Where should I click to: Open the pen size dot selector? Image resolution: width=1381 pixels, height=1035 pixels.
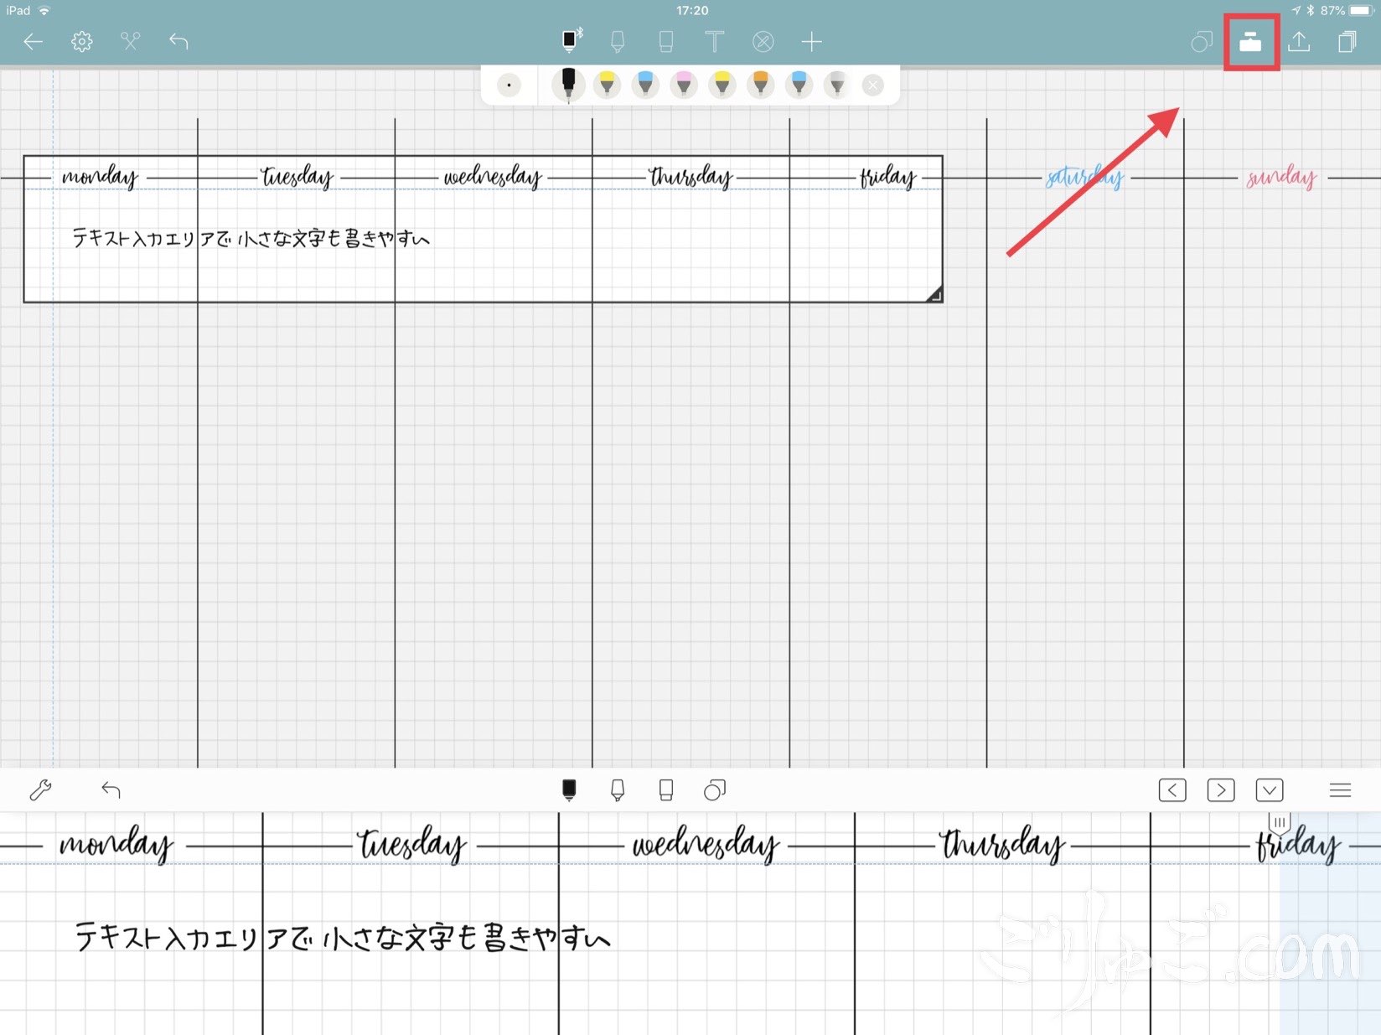[509, 85]
